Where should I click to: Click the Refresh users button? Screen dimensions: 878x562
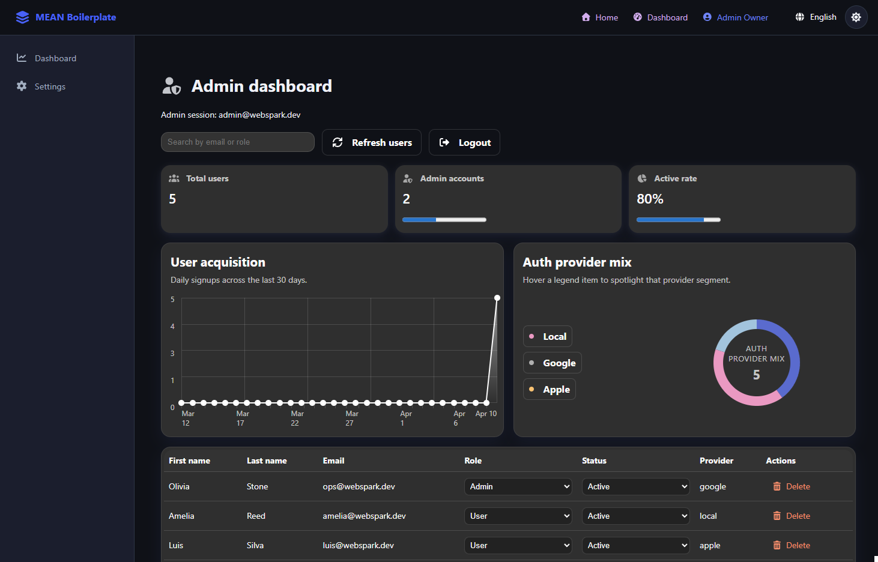click(371, 142)
